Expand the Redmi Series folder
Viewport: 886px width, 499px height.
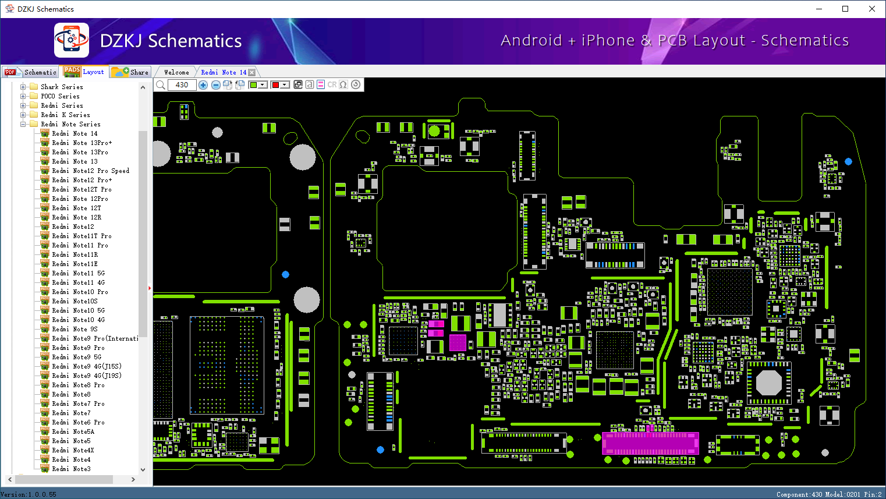coord(23,105)
